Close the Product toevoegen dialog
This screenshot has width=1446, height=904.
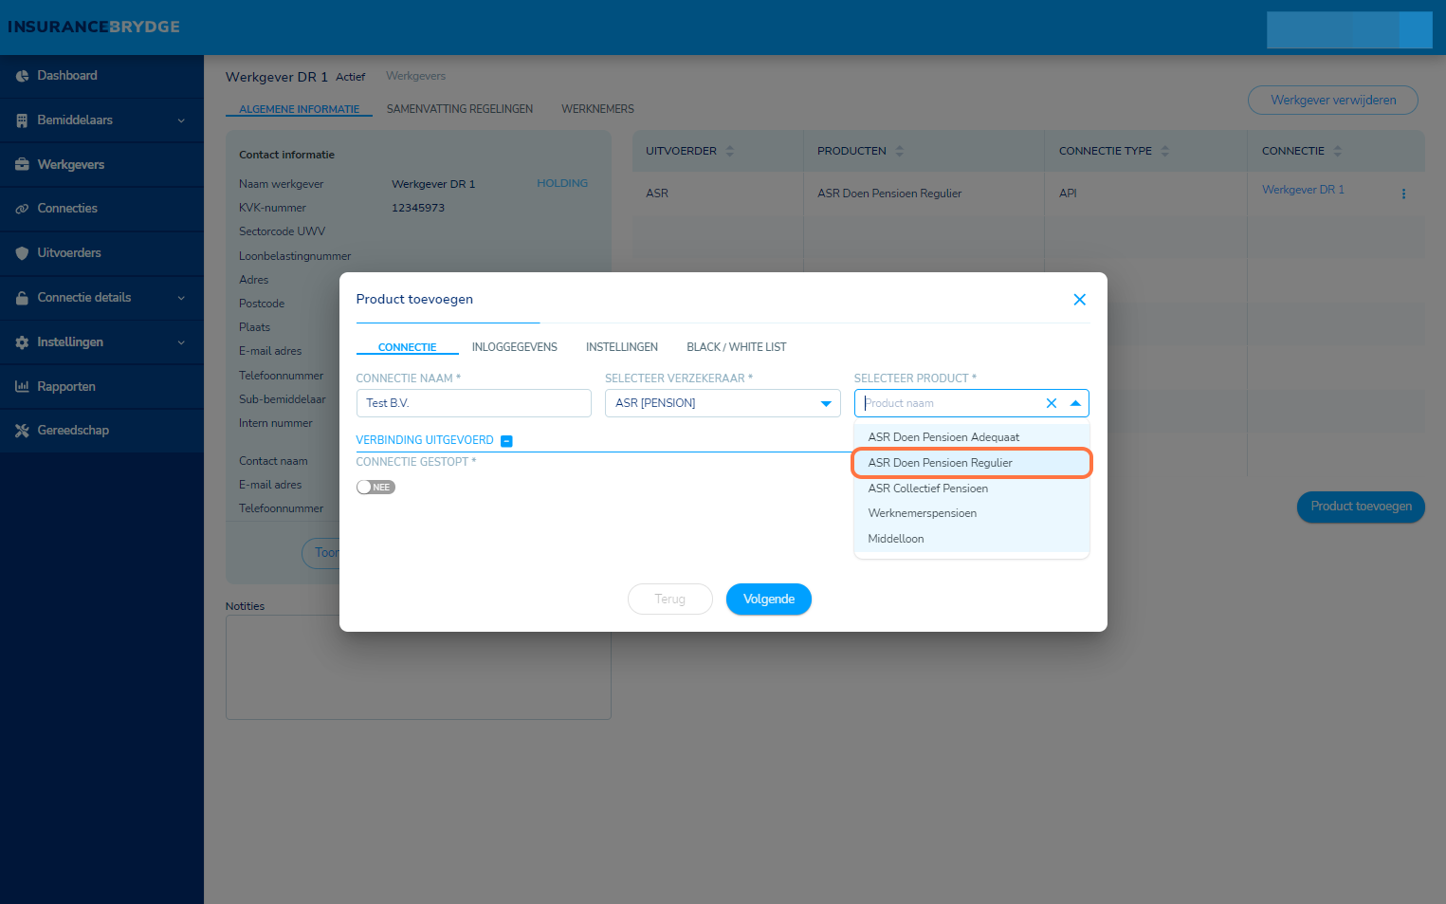pyautogui.click(x=1079, y=300)
